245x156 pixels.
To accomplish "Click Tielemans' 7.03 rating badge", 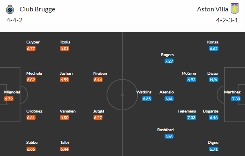I will coord(191,117).
